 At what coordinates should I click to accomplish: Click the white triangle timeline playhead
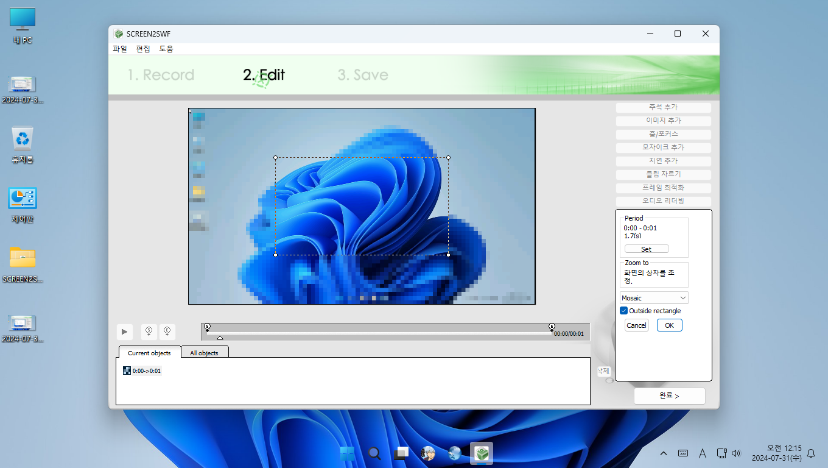point(220,338)
